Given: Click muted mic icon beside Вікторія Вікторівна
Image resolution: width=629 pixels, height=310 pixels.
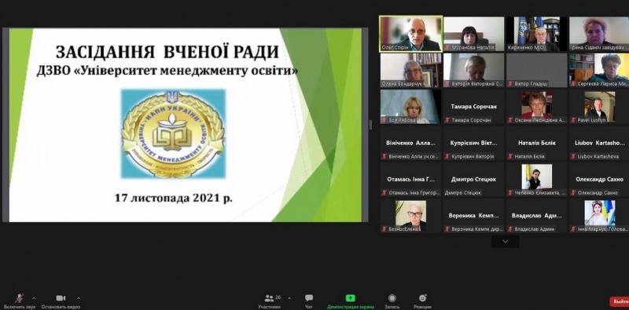Looking at the screenshot, I should click(x=447, y=84).
